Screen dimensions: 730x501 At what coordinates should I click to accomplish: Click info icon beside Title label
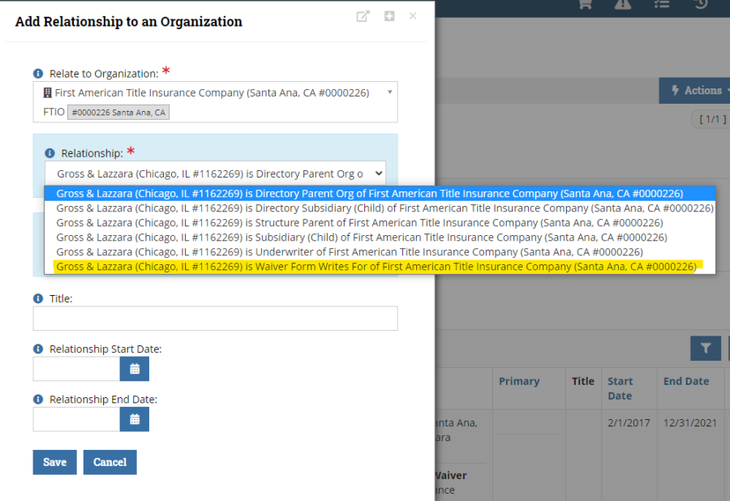(x=38, y=298)
